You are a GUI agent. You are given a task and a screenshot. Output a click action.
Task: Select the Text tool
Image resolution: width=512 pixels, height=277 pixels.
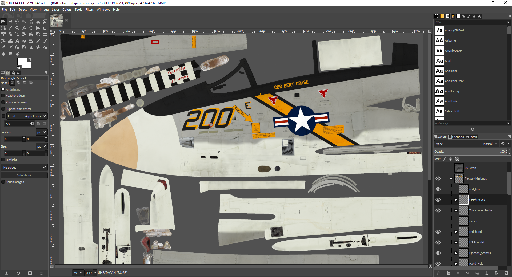tap(17, 41)
